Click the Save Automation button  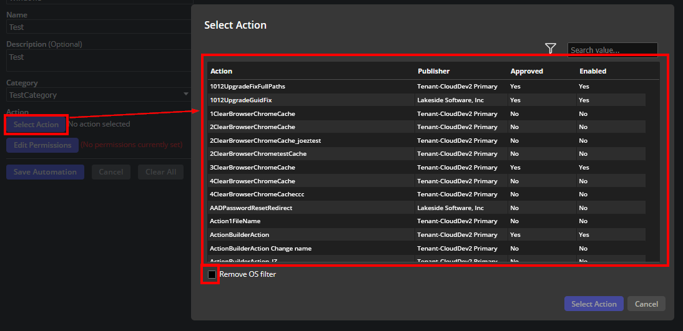(45, 172)
